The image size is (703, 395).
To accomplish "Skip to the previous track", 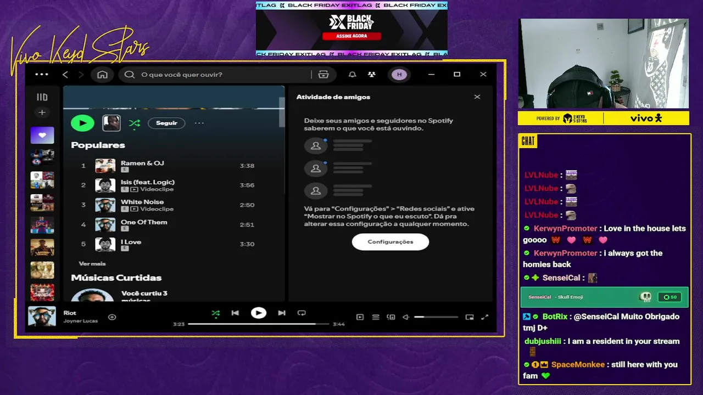I will pyautogui.click(x=235, y=313).
